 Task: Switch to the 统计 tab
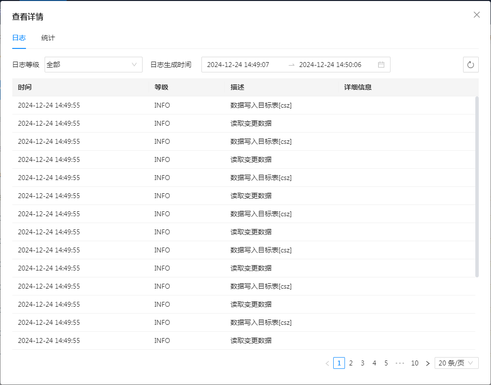coord(48,38)
